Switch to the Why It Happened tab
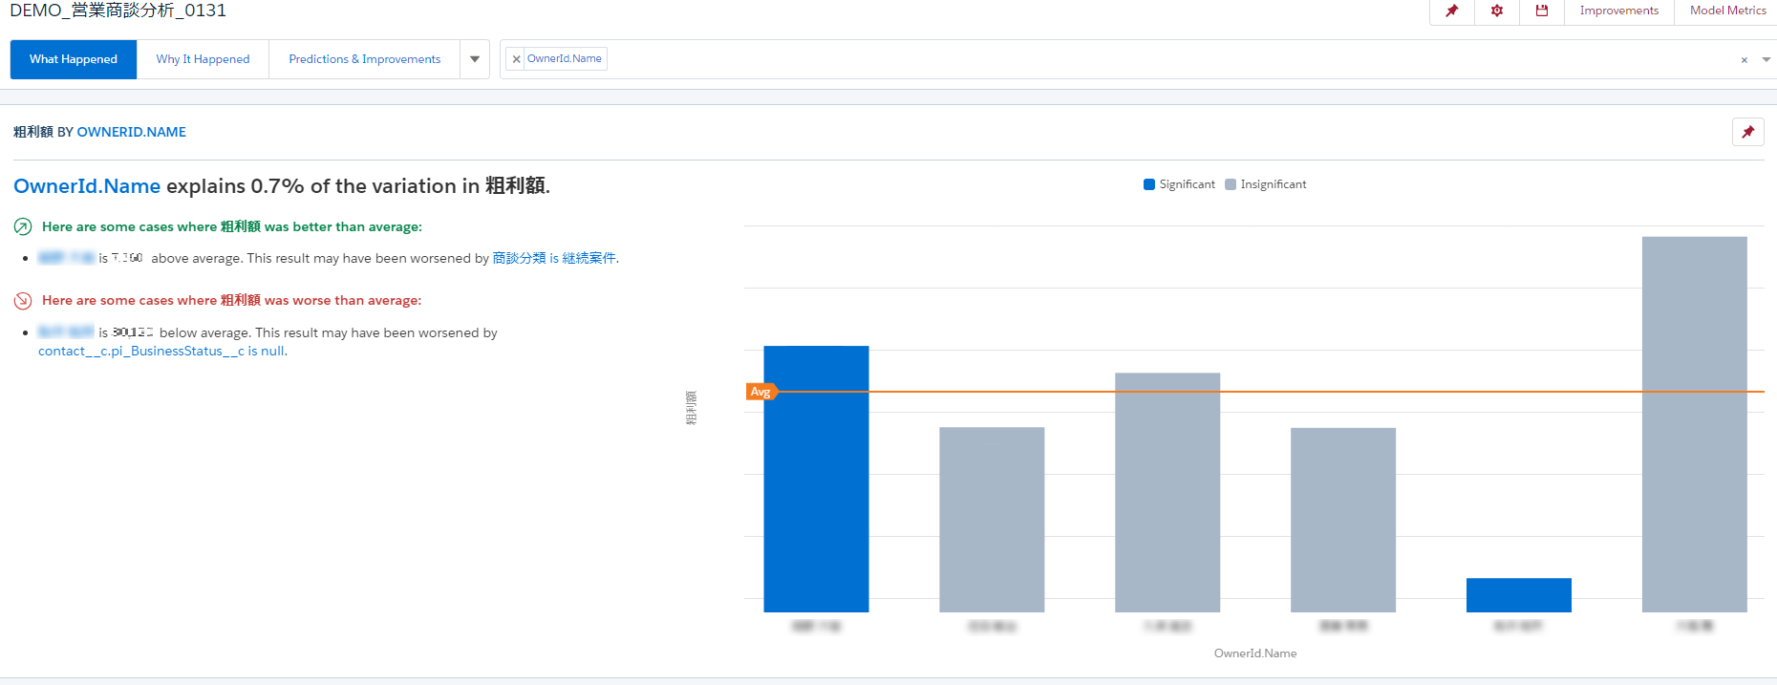The width and height of the screenshot is (1777, 685). click(203, 59)
